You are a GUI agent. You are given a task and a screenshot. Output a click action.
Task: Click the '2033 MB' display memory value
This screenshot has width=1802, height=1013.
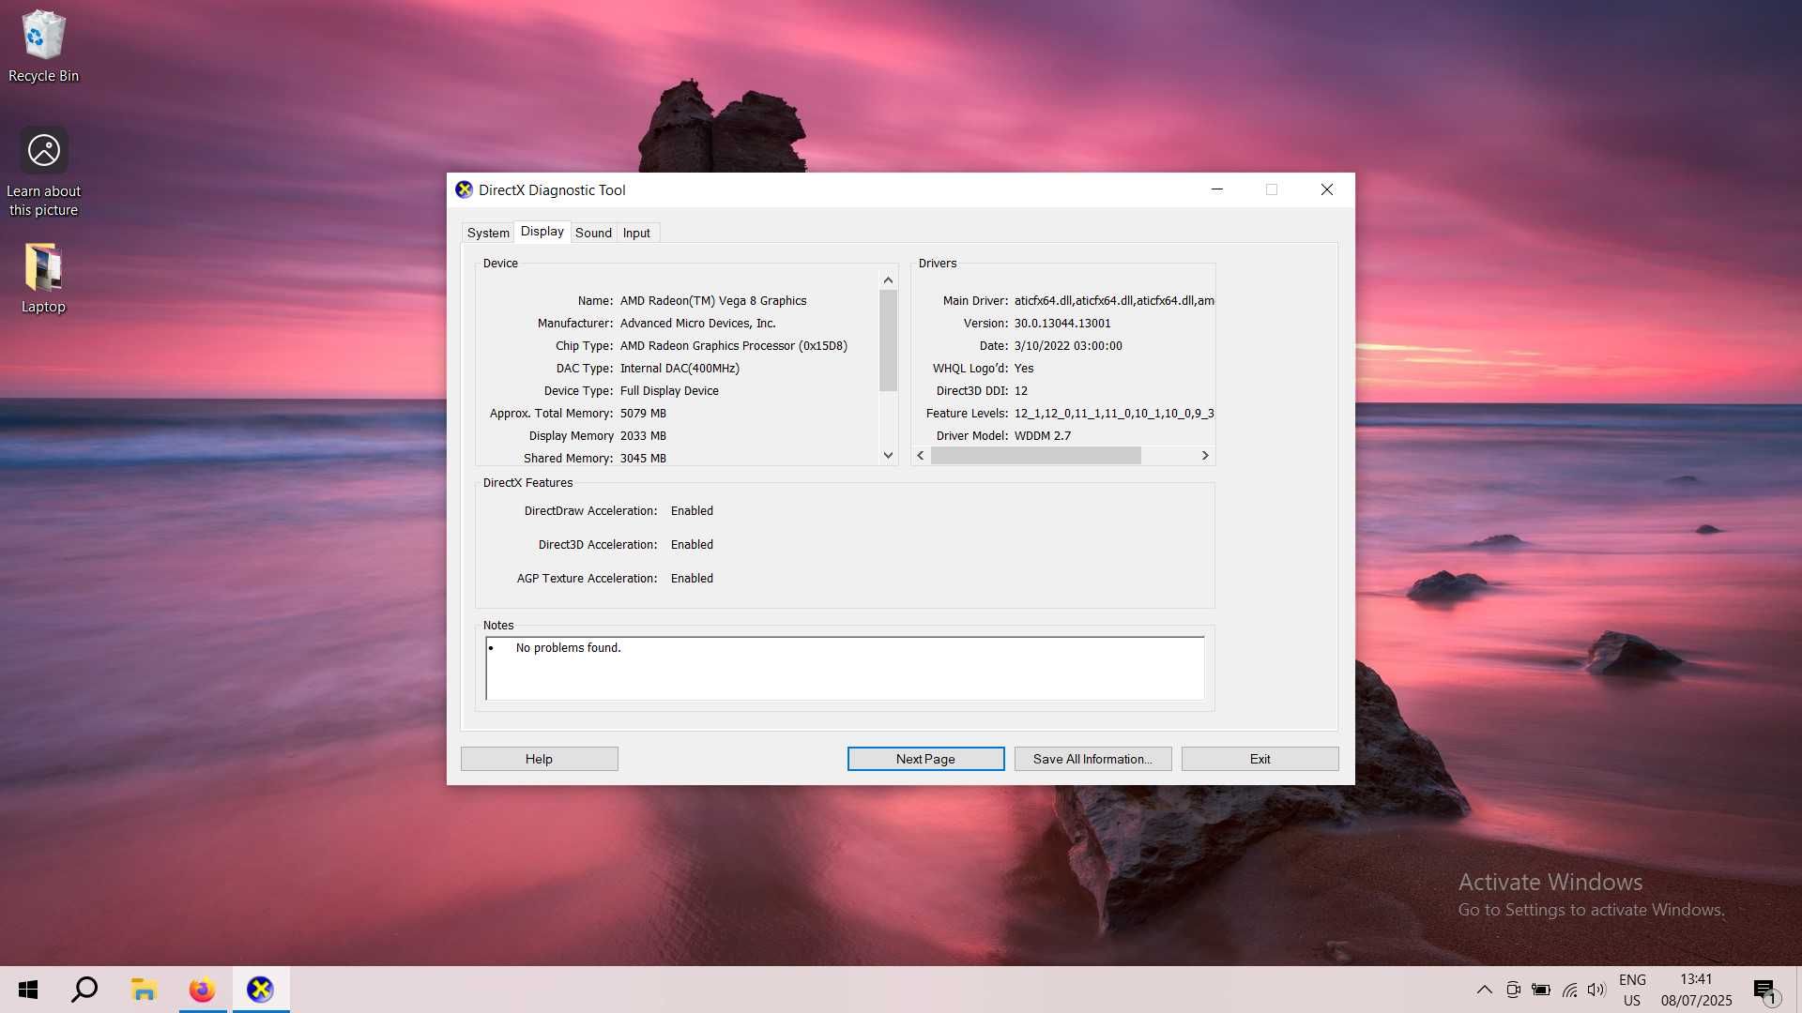643,436
